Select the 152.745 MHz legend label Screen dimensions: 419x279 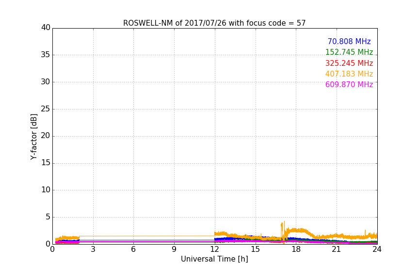pos(349,52)
